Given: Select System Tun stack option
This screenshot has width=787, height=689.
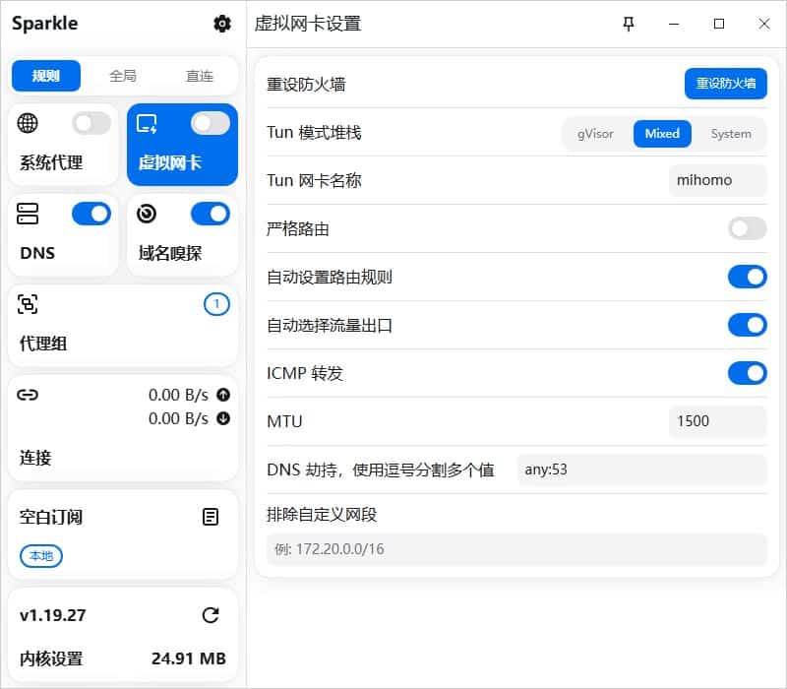Looking at the screenshot, I should (731, 134).
